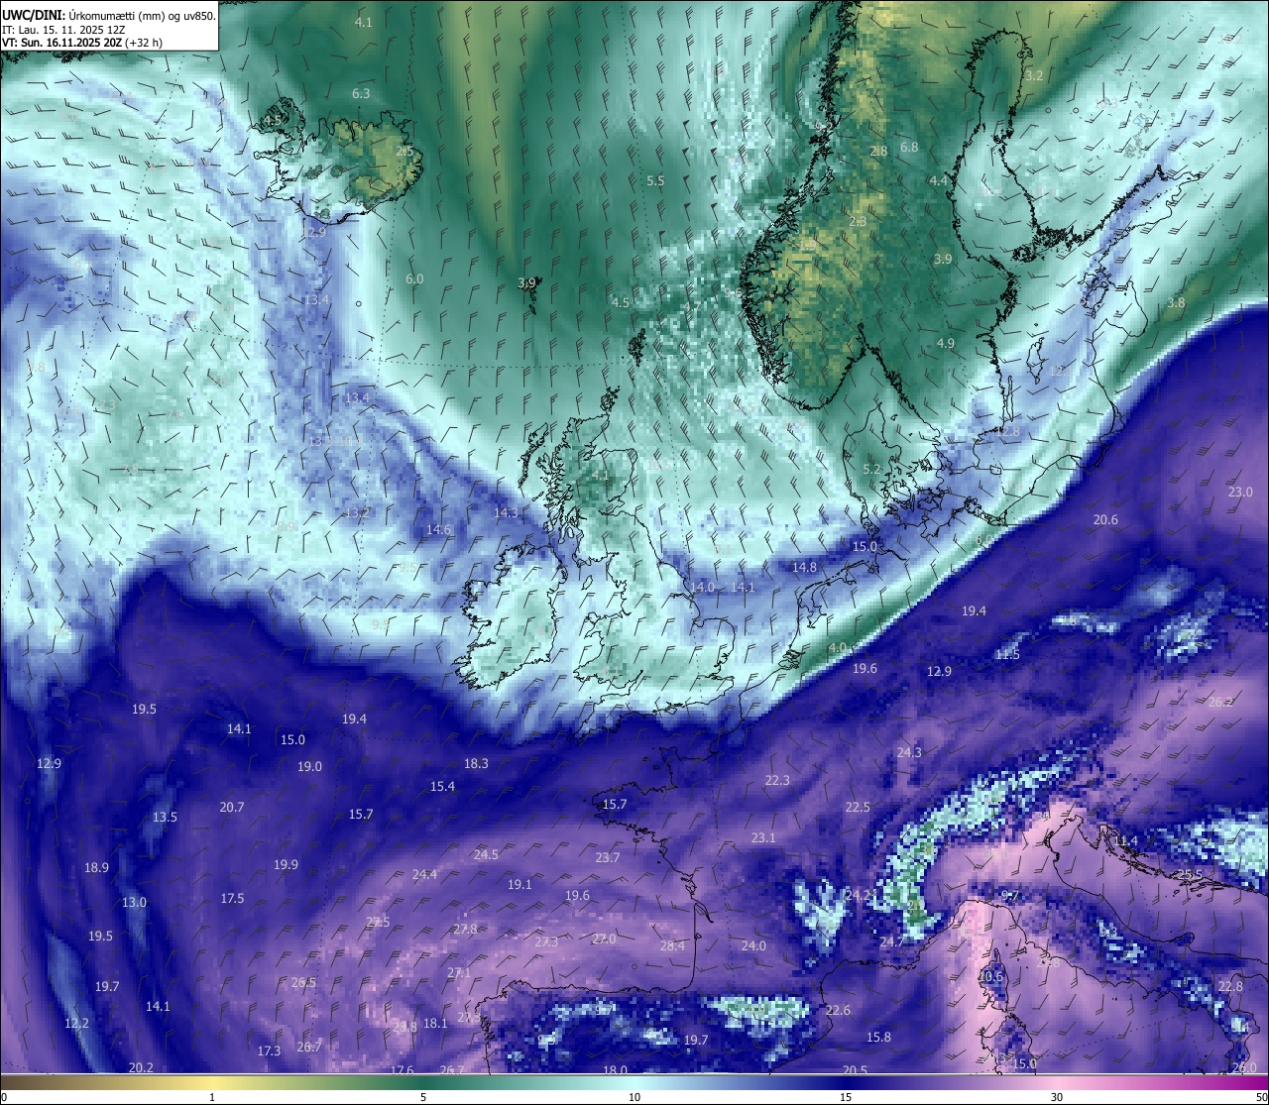
Task: Click the 3.2 value at top right
Action: 1034,75
